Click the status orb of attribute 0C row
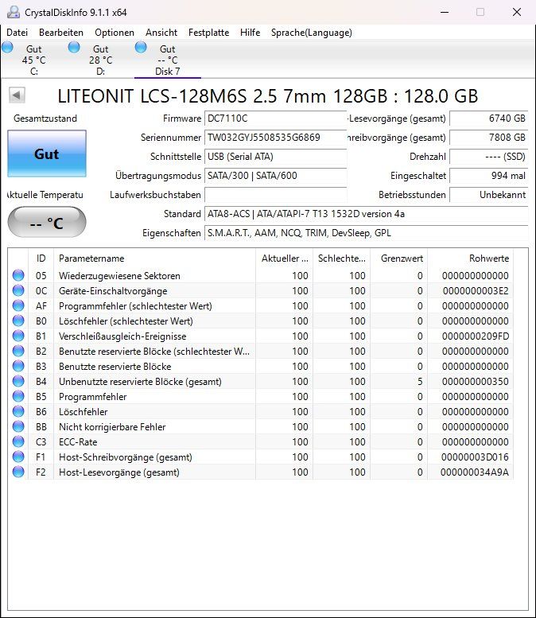This screenshot has width=536, height=618. (18, 290)
